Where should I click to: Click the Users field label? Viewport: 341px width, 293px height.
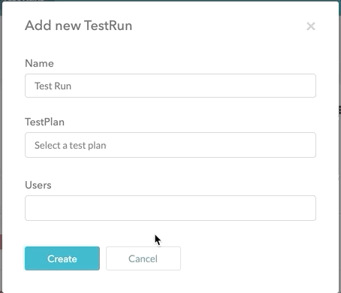[38, 185]
